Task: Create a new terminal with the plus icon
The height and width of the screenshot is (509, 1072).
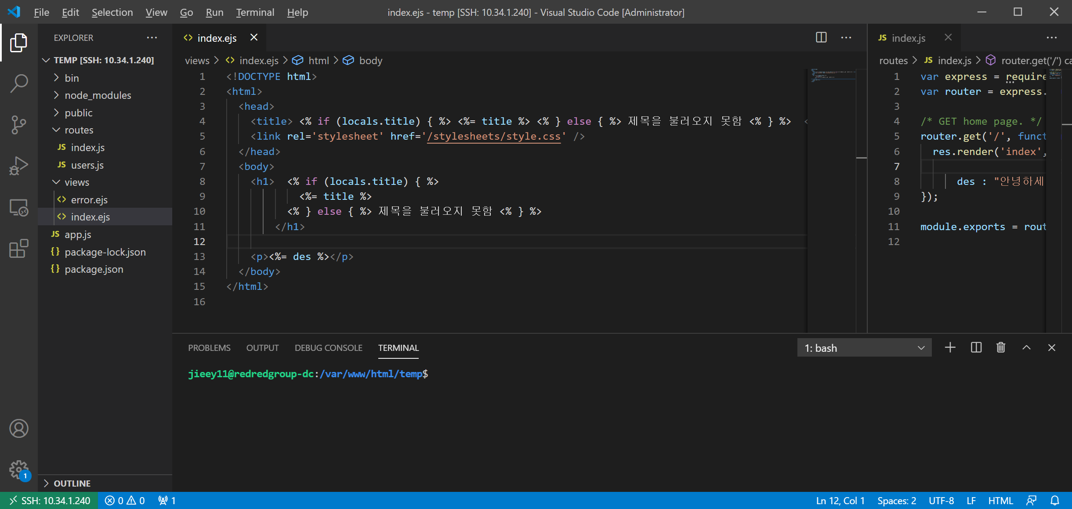Action: coord(950,348)
